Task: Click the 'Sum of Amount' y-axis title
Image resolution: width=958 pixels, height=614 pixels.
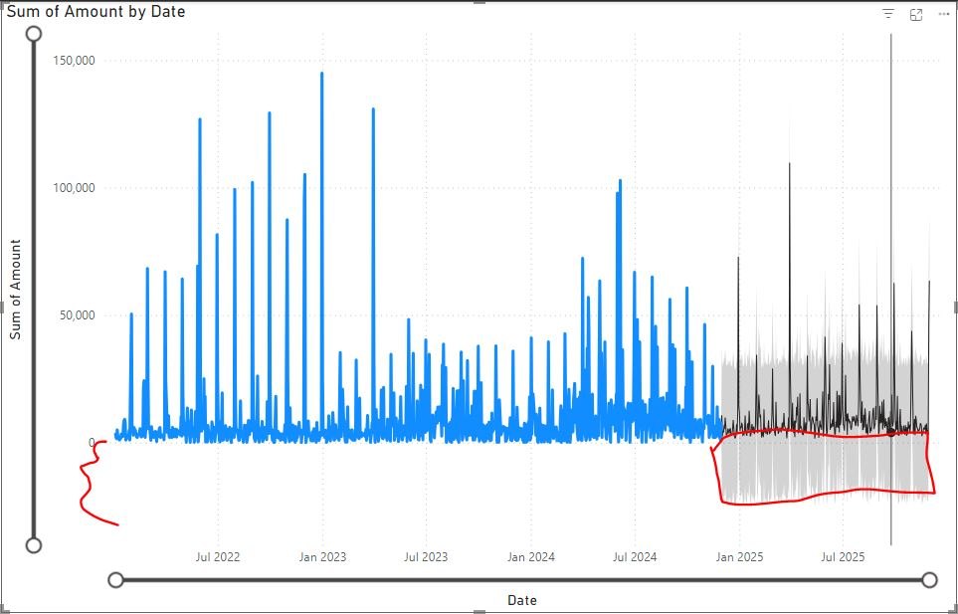Action: (x=16, y=290)
